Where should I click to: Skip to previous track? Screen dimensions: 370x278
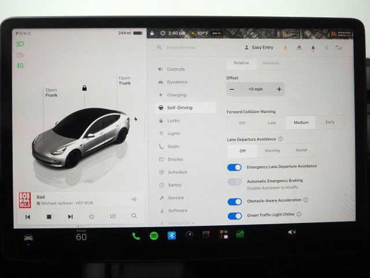coord(28,217)
